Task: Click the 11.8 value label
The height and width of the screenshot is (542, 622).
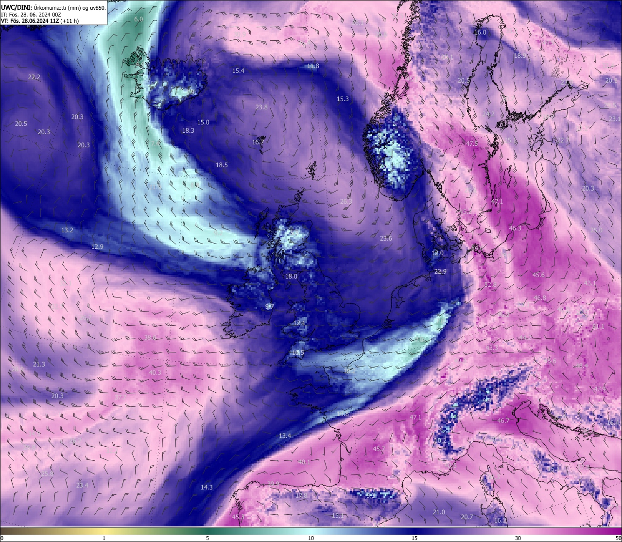Action: click(313, 66)
